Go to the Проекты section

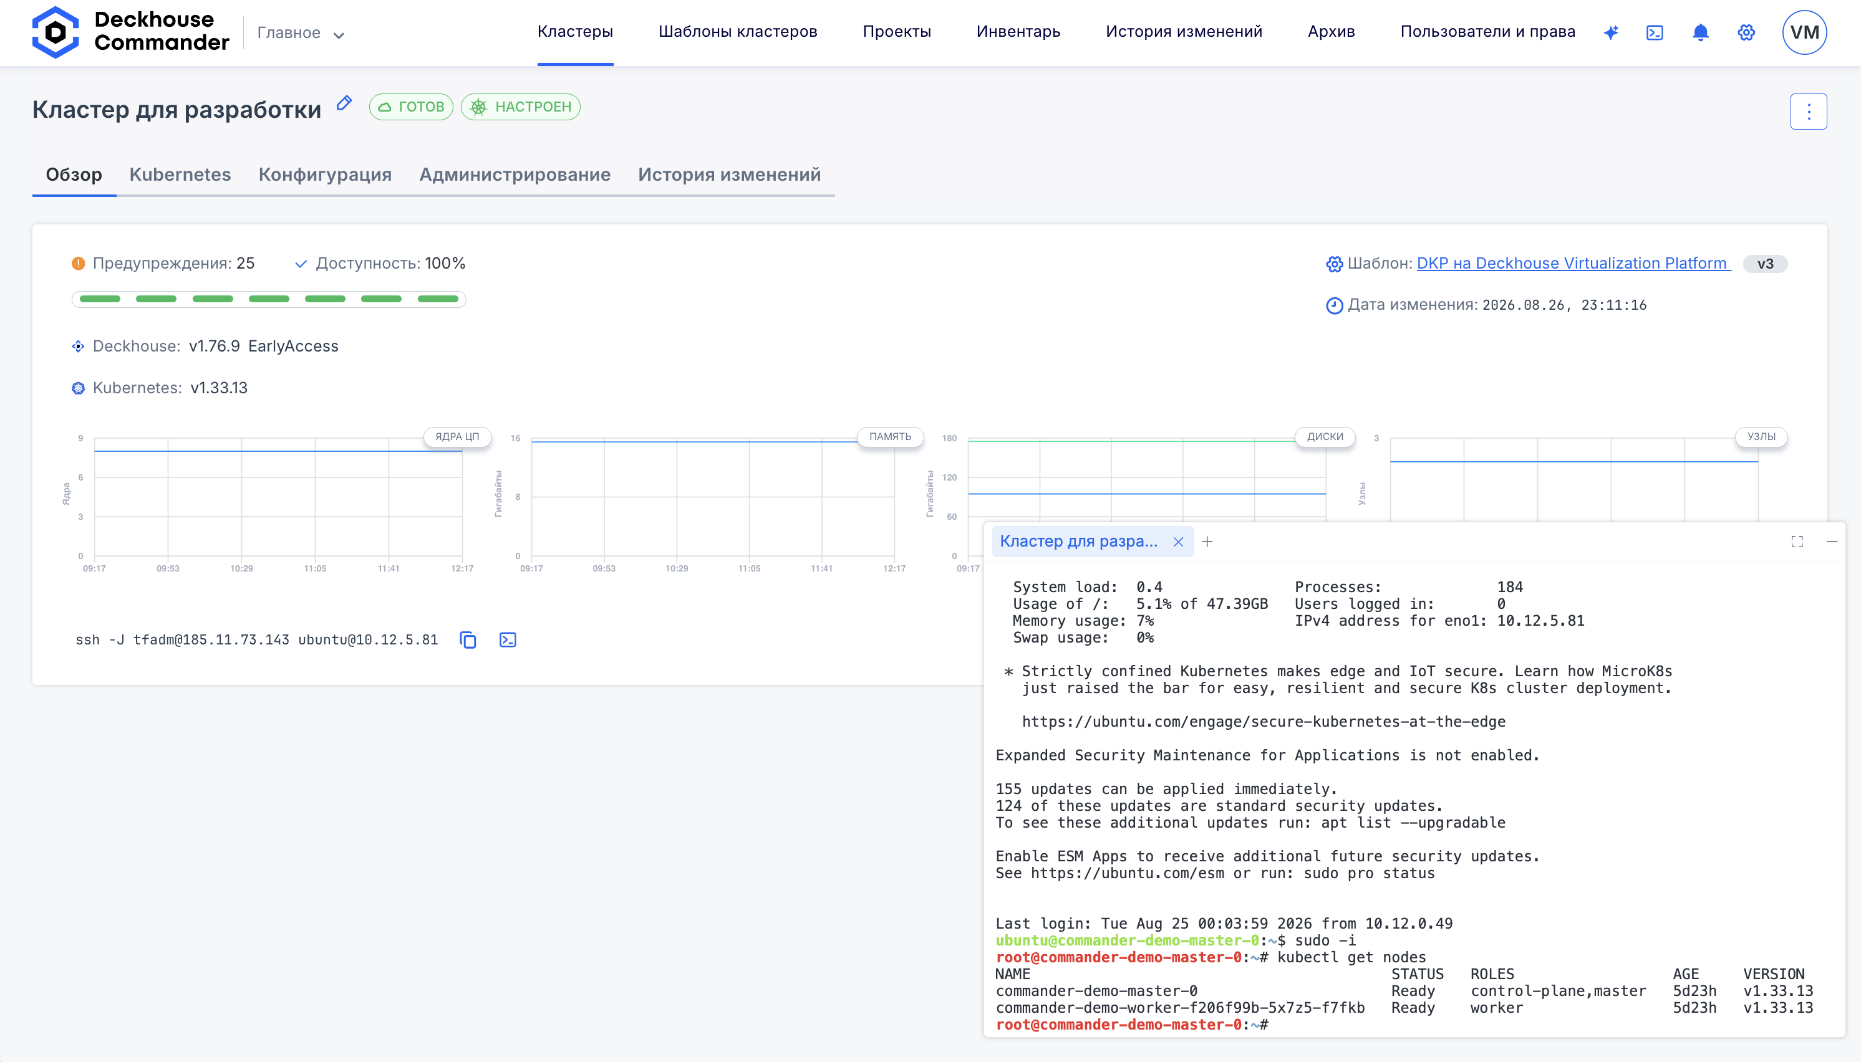(897, 31)
